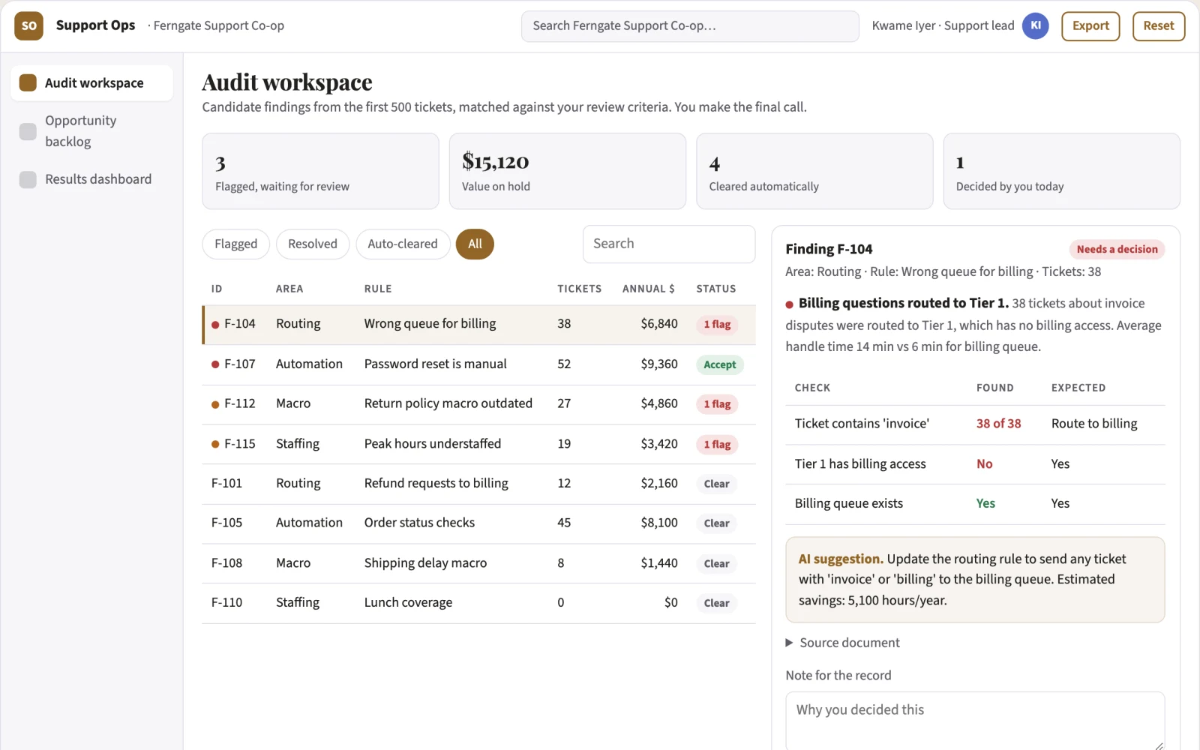Click the 'Route to billing' expected value
The width and height of the screenshot is (1200, 750).
1094,424
